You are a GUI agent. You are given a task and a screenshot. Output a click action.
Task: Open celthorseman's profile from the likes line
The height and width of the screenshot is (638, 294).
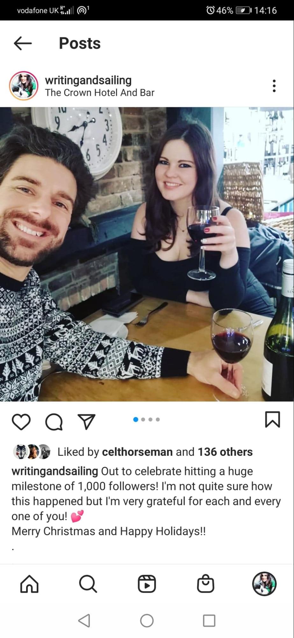pyautogui.click(x=137, y=452)
